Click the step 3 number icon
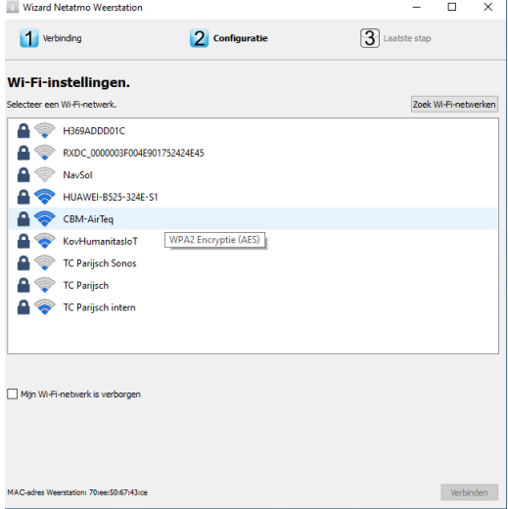 [x=370, y=38]
